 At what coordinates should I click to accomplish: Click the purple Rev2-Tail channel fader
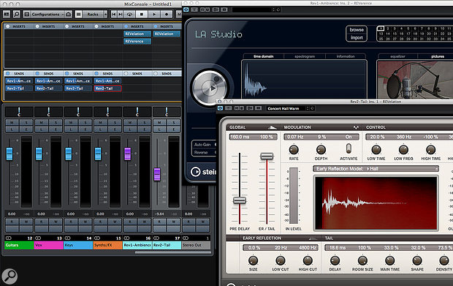pyautogui.click(x=157, y=174)
